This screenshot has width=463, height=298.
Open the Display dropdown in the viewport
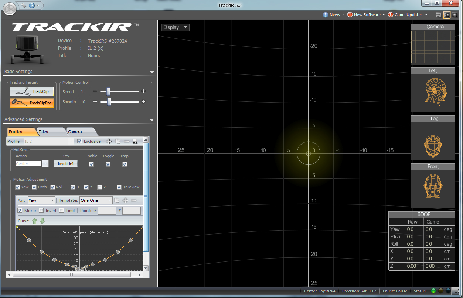point(175,27)
